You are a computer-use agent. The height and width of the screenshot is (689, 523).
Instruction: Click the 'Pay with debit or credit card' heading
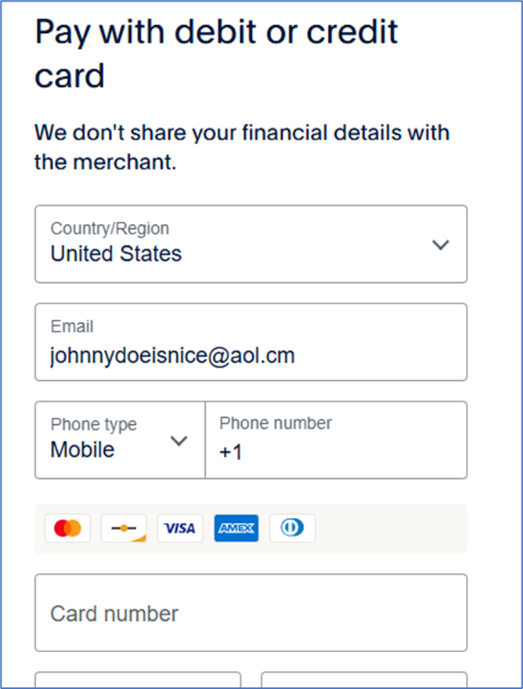click(x=217, y=54)
